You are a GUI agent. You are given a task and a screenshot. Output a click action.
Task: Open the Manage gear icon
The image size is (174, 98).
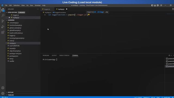click(3, 93)
